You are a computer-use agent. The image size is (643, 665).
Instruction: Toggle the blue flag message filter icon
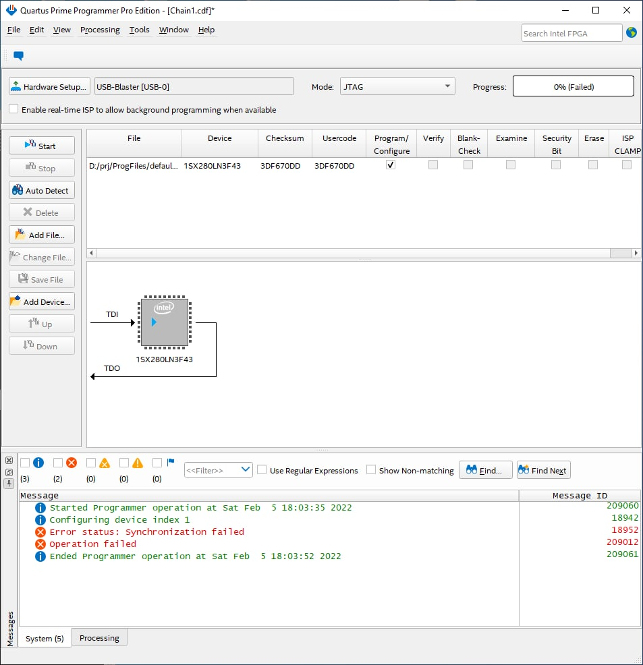pos(171,463)
